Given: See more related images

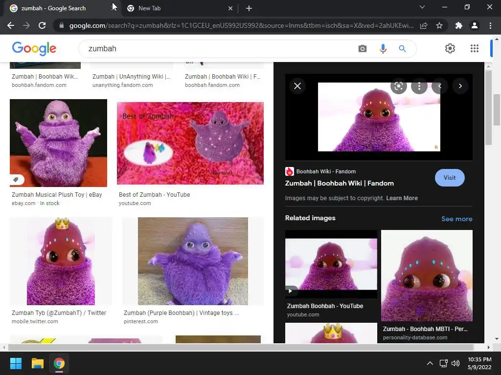Looking at the screenshot, I should tap(456, 219).
